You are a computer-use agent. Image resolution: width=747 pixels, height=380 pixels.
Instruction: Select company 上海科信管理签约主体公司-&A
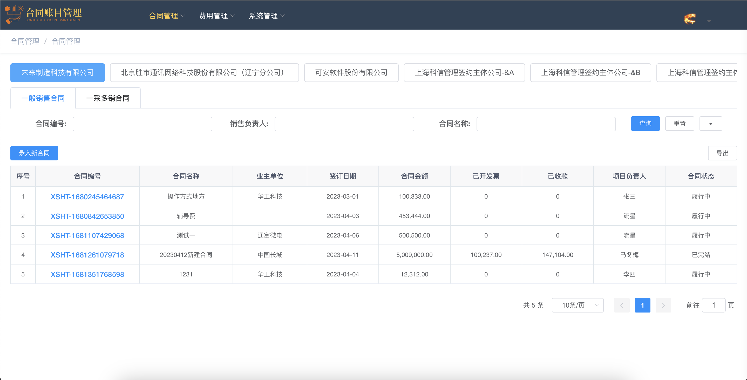(x=464, y=72)
